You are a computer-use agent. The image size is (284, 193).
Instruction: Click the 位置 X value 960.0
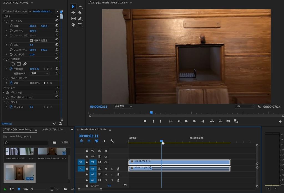tap(33, 26)
